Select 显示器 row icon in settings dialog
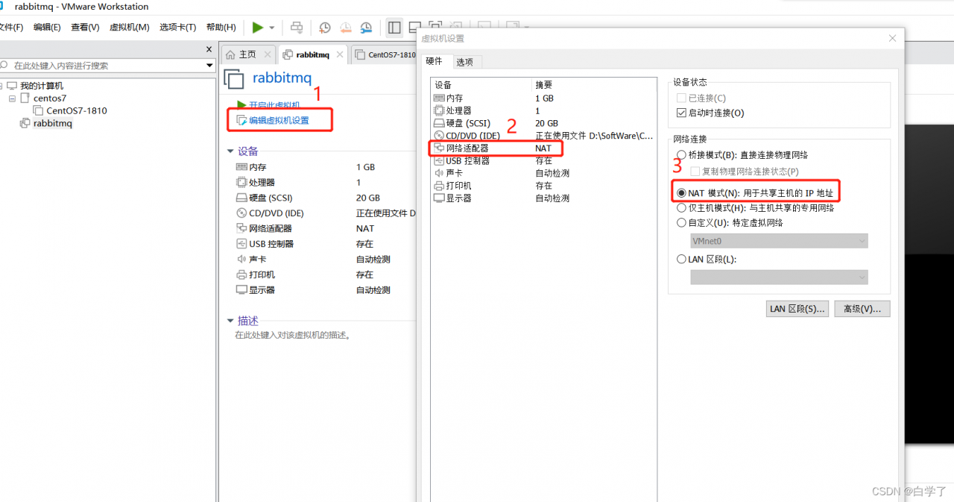The image size is (954, 502). [439, 198]
